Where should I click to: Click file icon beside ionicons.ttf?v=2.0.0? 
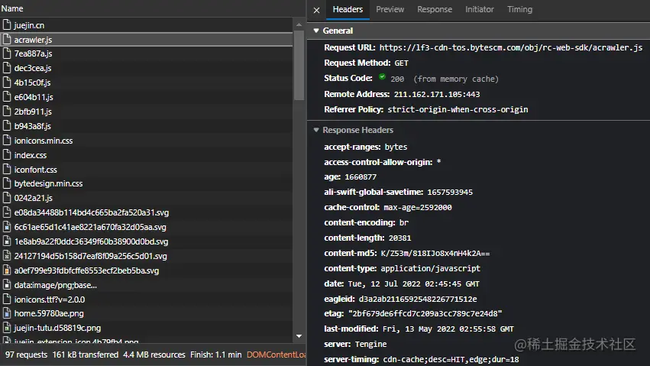[7, 300]
